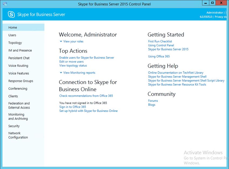Viewport: 229px width, 169px height.
Task: Maximize the Control Panel window
Action: pos(212,3)
